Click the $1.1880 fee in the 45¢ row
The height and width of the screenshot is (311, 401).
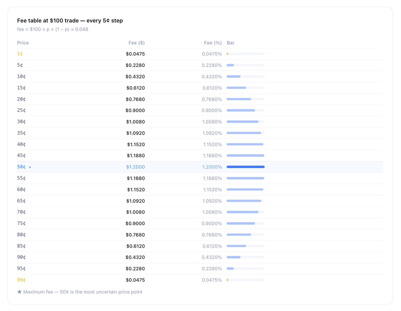pyautogui.click(x=136, y=155)
